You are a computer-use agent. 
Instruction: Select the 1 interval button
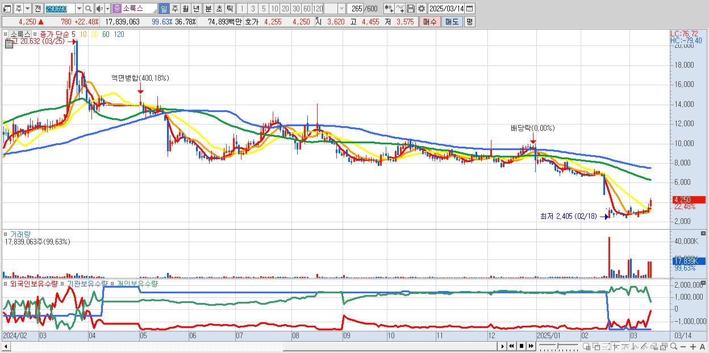pos(242,9)
